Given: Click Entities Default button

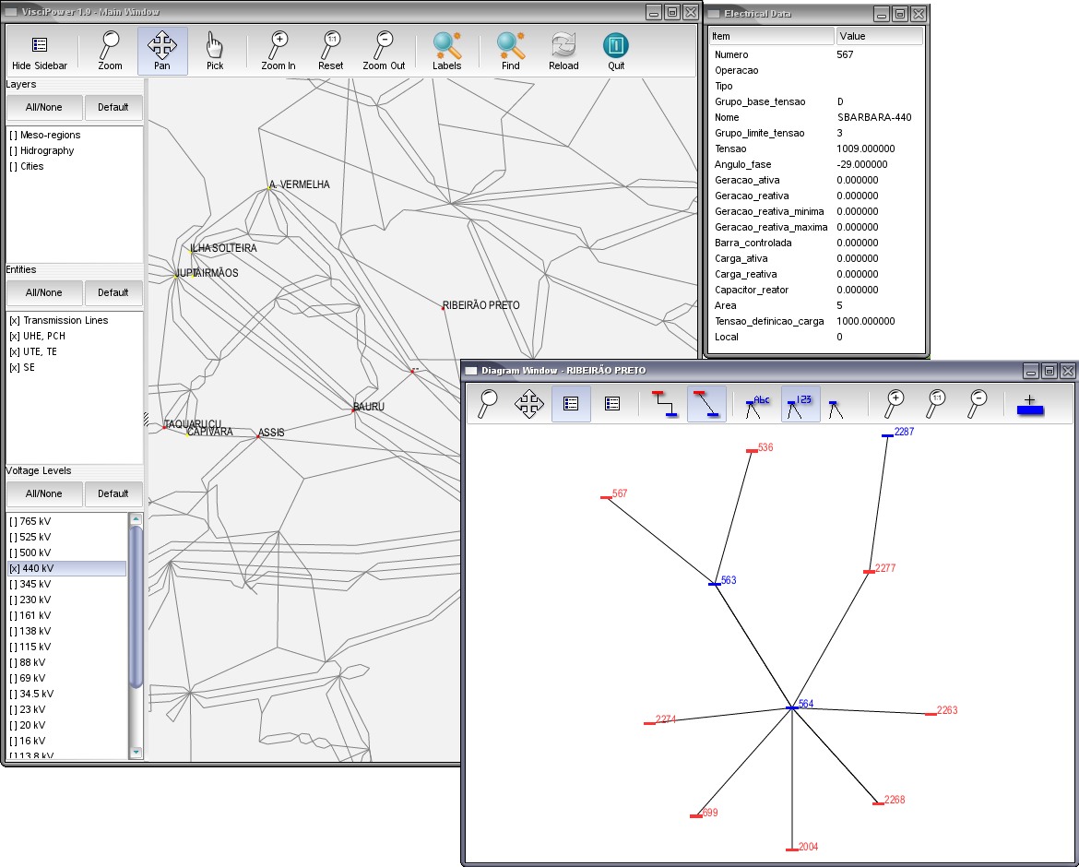Looking at the screenshot, I should tap(113, 292).
